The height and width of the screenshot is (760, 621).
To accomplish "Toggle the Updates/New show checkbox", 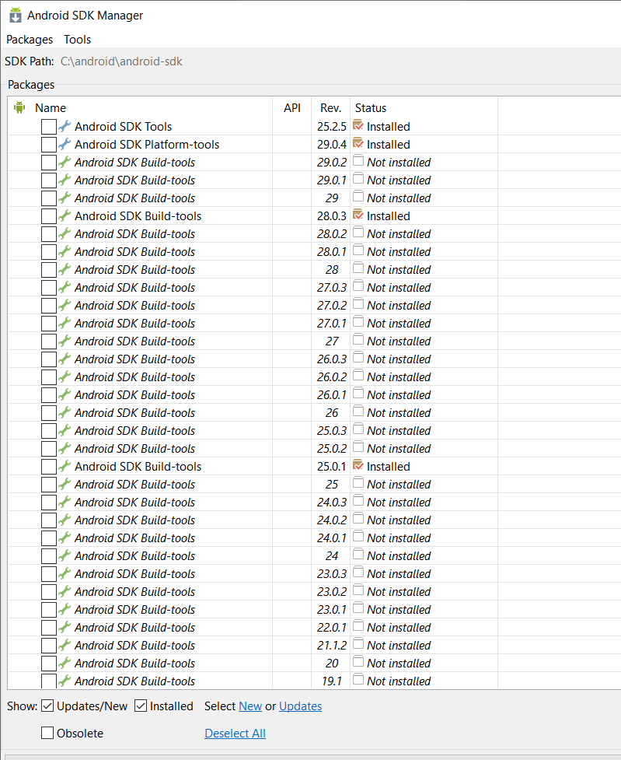I will (47, 706).
